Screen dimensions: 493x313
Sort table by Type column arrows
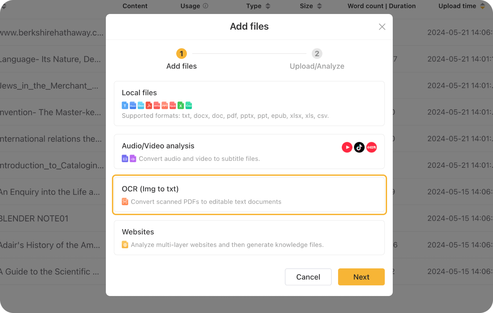coord(268,6)
